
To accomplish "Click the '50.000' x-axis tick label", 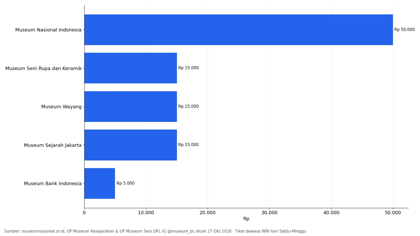I will coord(393,213).
